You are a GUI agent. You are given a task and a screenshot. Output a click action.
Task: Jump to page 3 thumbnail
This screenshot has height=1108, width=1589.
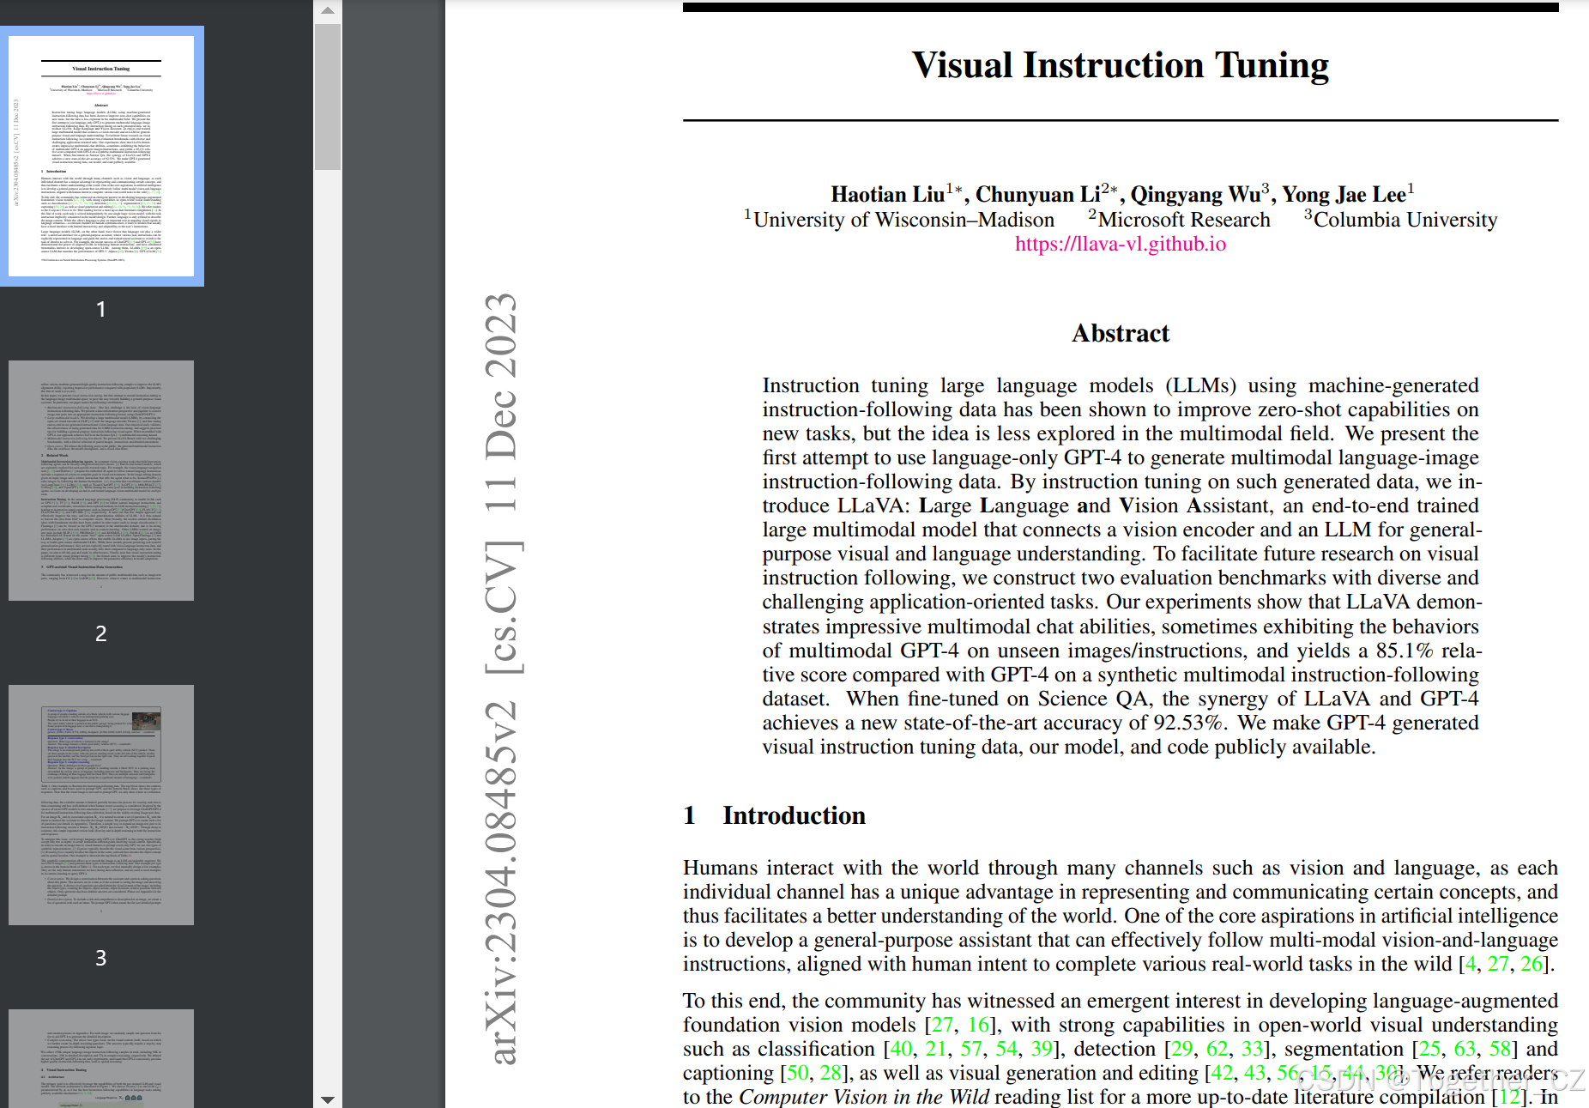[x=101, y=805]
